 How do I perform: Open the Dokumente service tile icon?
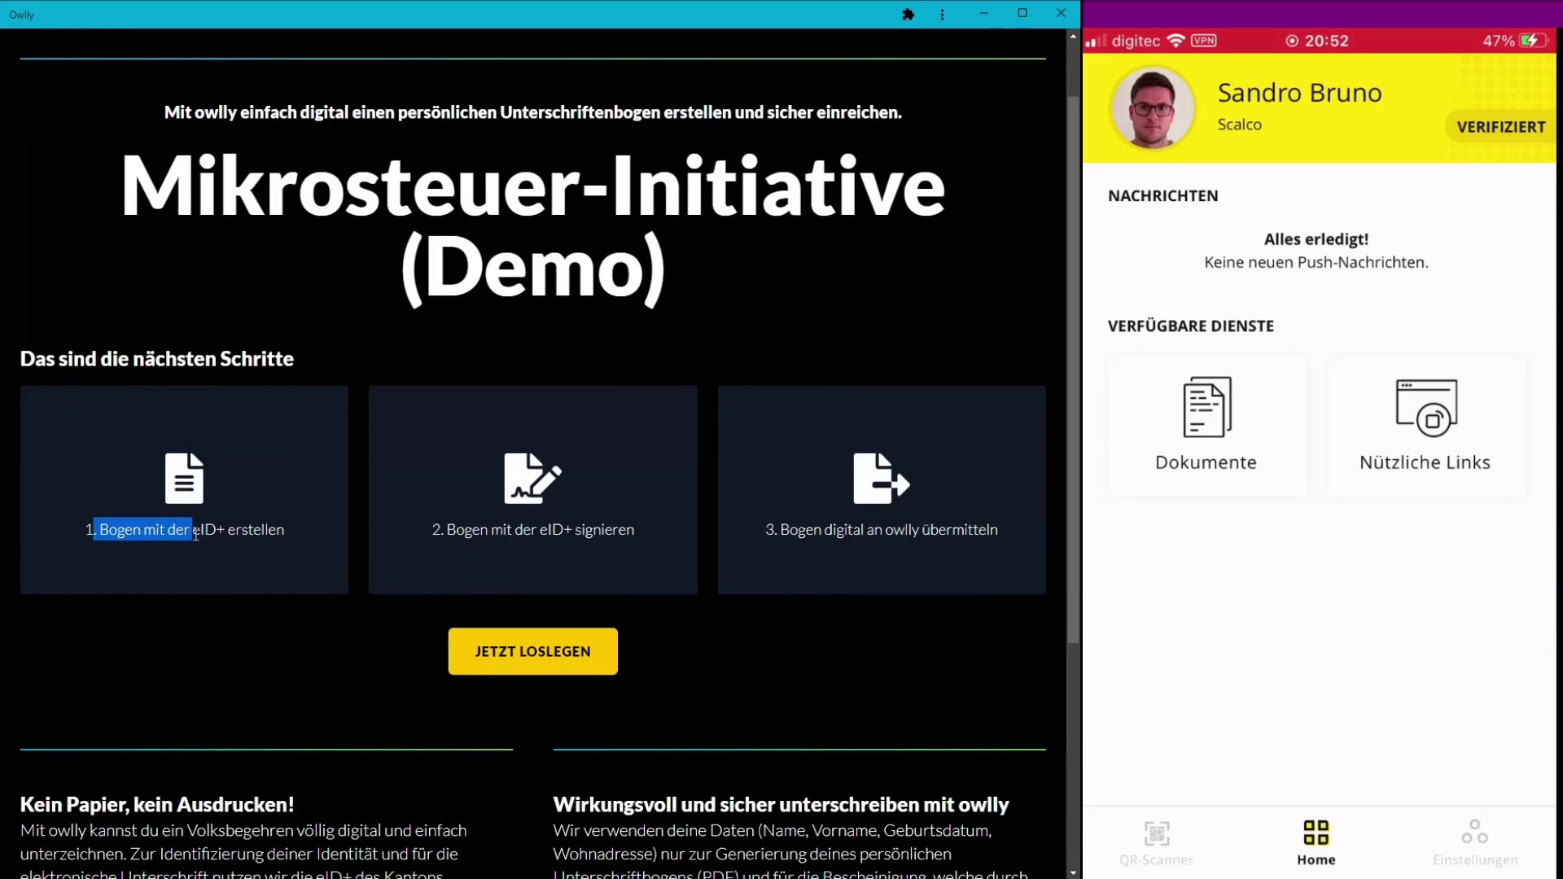pyautogui.click(x=1206, y=407)
